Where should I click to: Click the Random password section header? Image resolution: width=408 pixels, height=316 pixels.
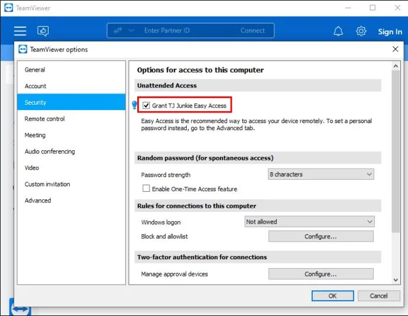[x=258, y=158]
